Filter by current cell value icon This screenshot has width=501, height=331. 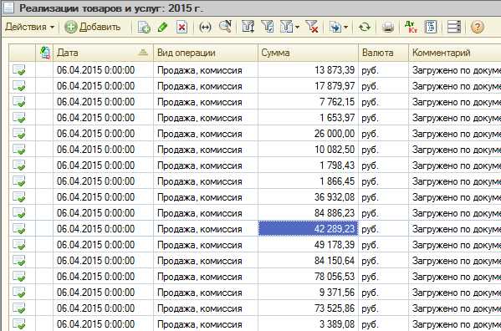click(267, 27)
